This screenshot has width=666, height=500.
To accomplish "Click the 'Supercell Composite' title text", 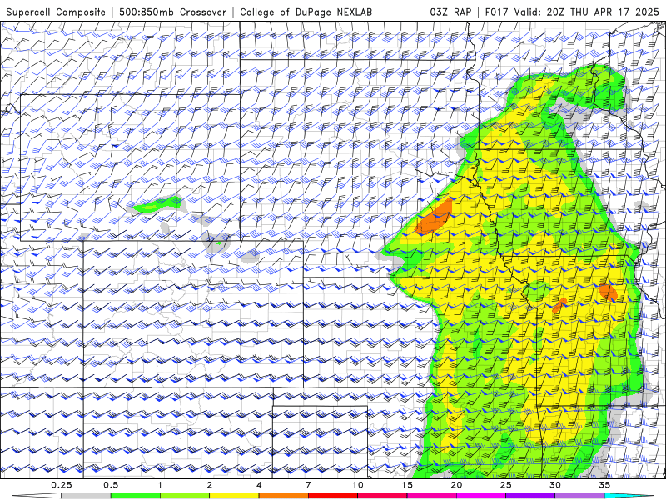I will [x=56, y=12].
